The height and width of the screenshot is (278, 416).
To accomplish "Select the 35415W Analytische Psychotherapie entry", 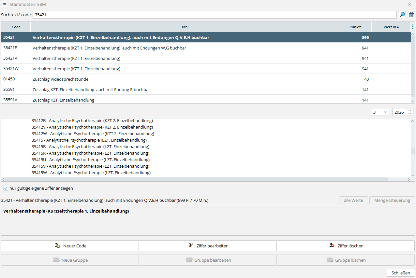I will tap(91, 173).
